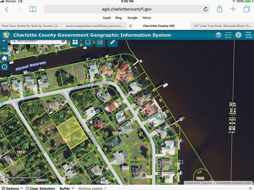Focus the Safari address bar

tap(127, 9)
